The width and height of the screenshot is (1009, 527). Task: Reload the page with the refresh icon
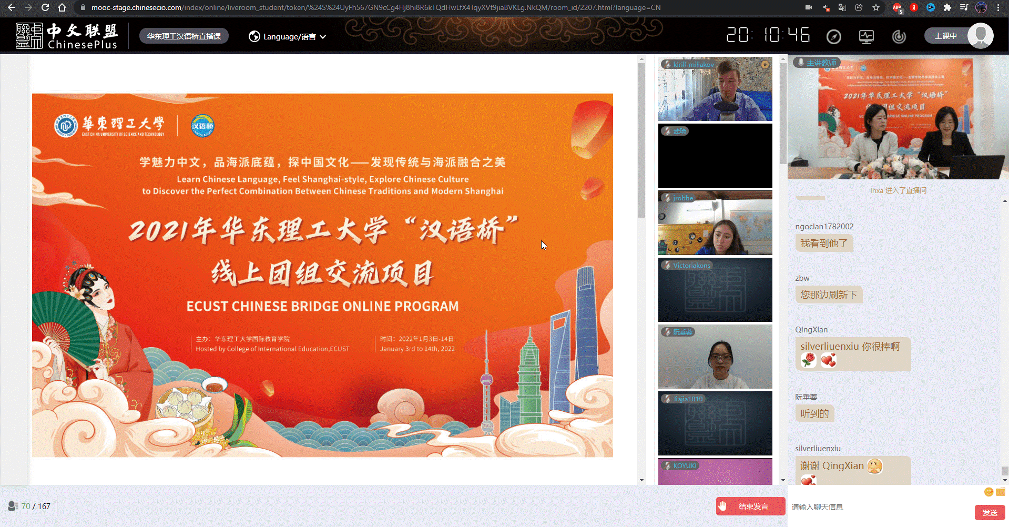(45, 7)
